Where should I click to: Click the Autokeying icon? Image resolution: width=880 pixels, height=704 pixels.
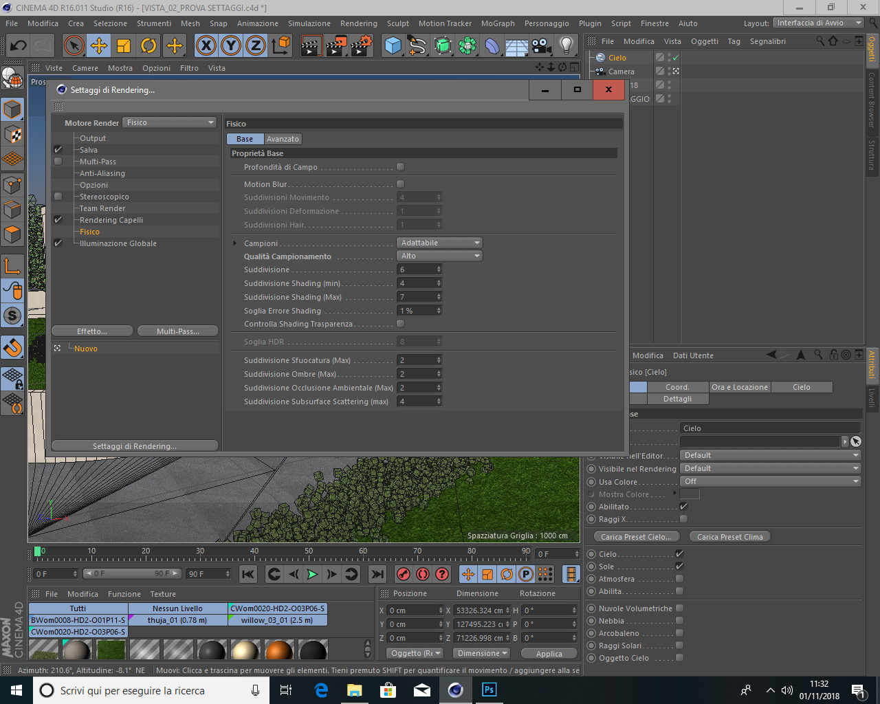coord(423,574)
